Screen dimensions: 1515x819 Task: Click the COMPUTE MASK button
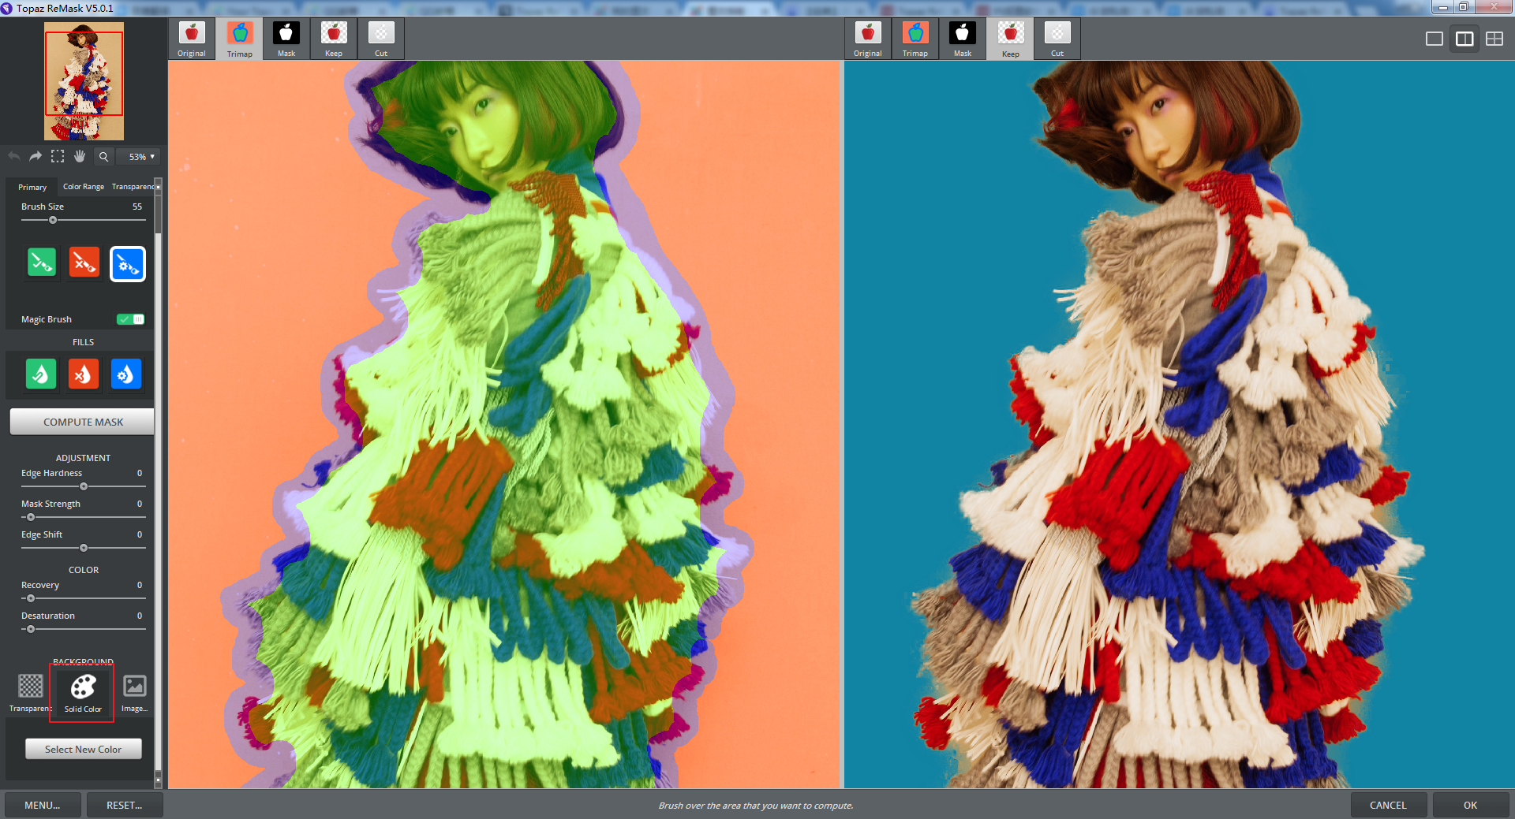click(x=83, y=422)
